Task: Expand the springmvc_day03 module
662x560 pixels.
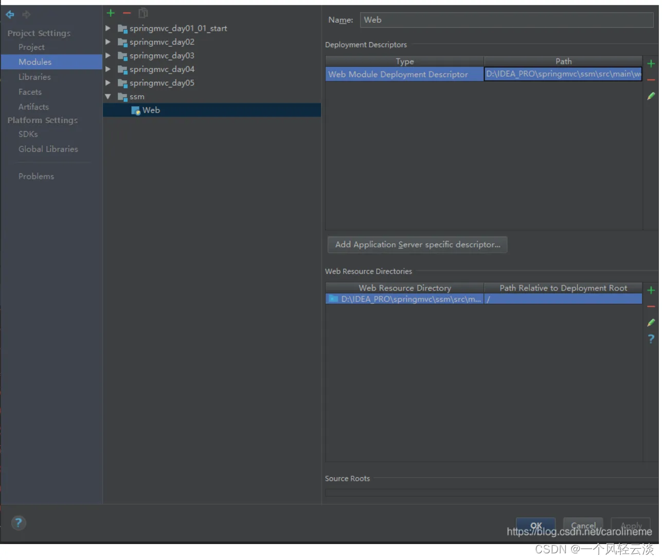Action: pos(108,56)
